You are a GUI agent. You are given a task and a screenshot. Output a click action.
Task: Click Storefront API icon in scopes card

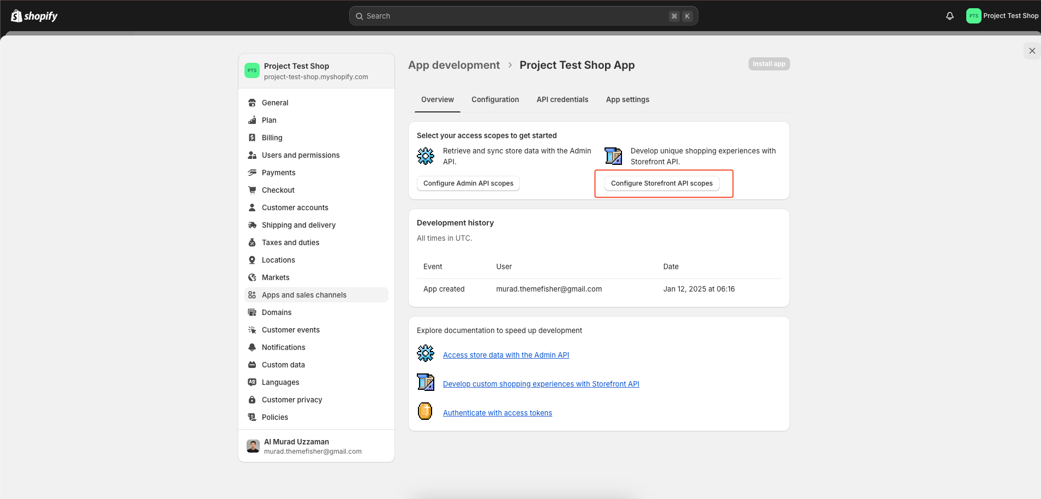(x=613, y=156)
